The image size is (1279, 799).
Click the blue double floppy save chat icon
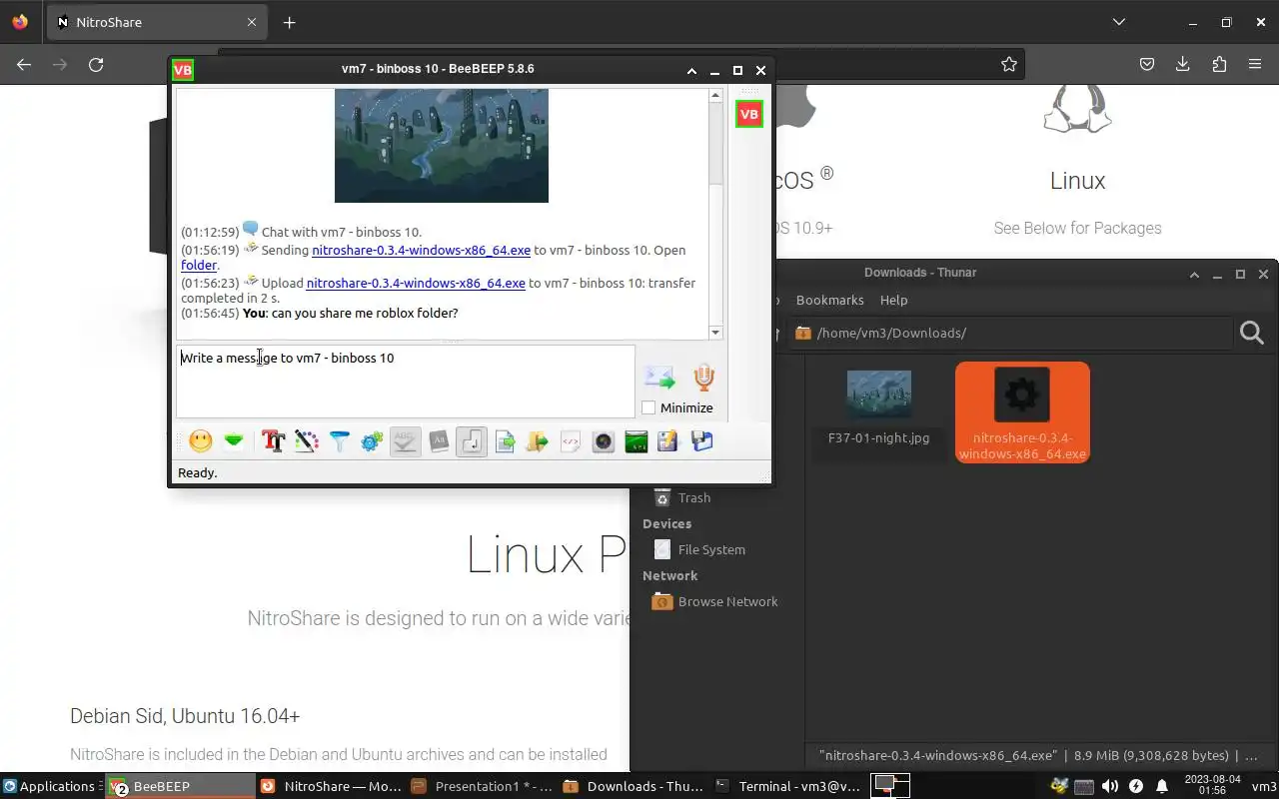(702, 440)
